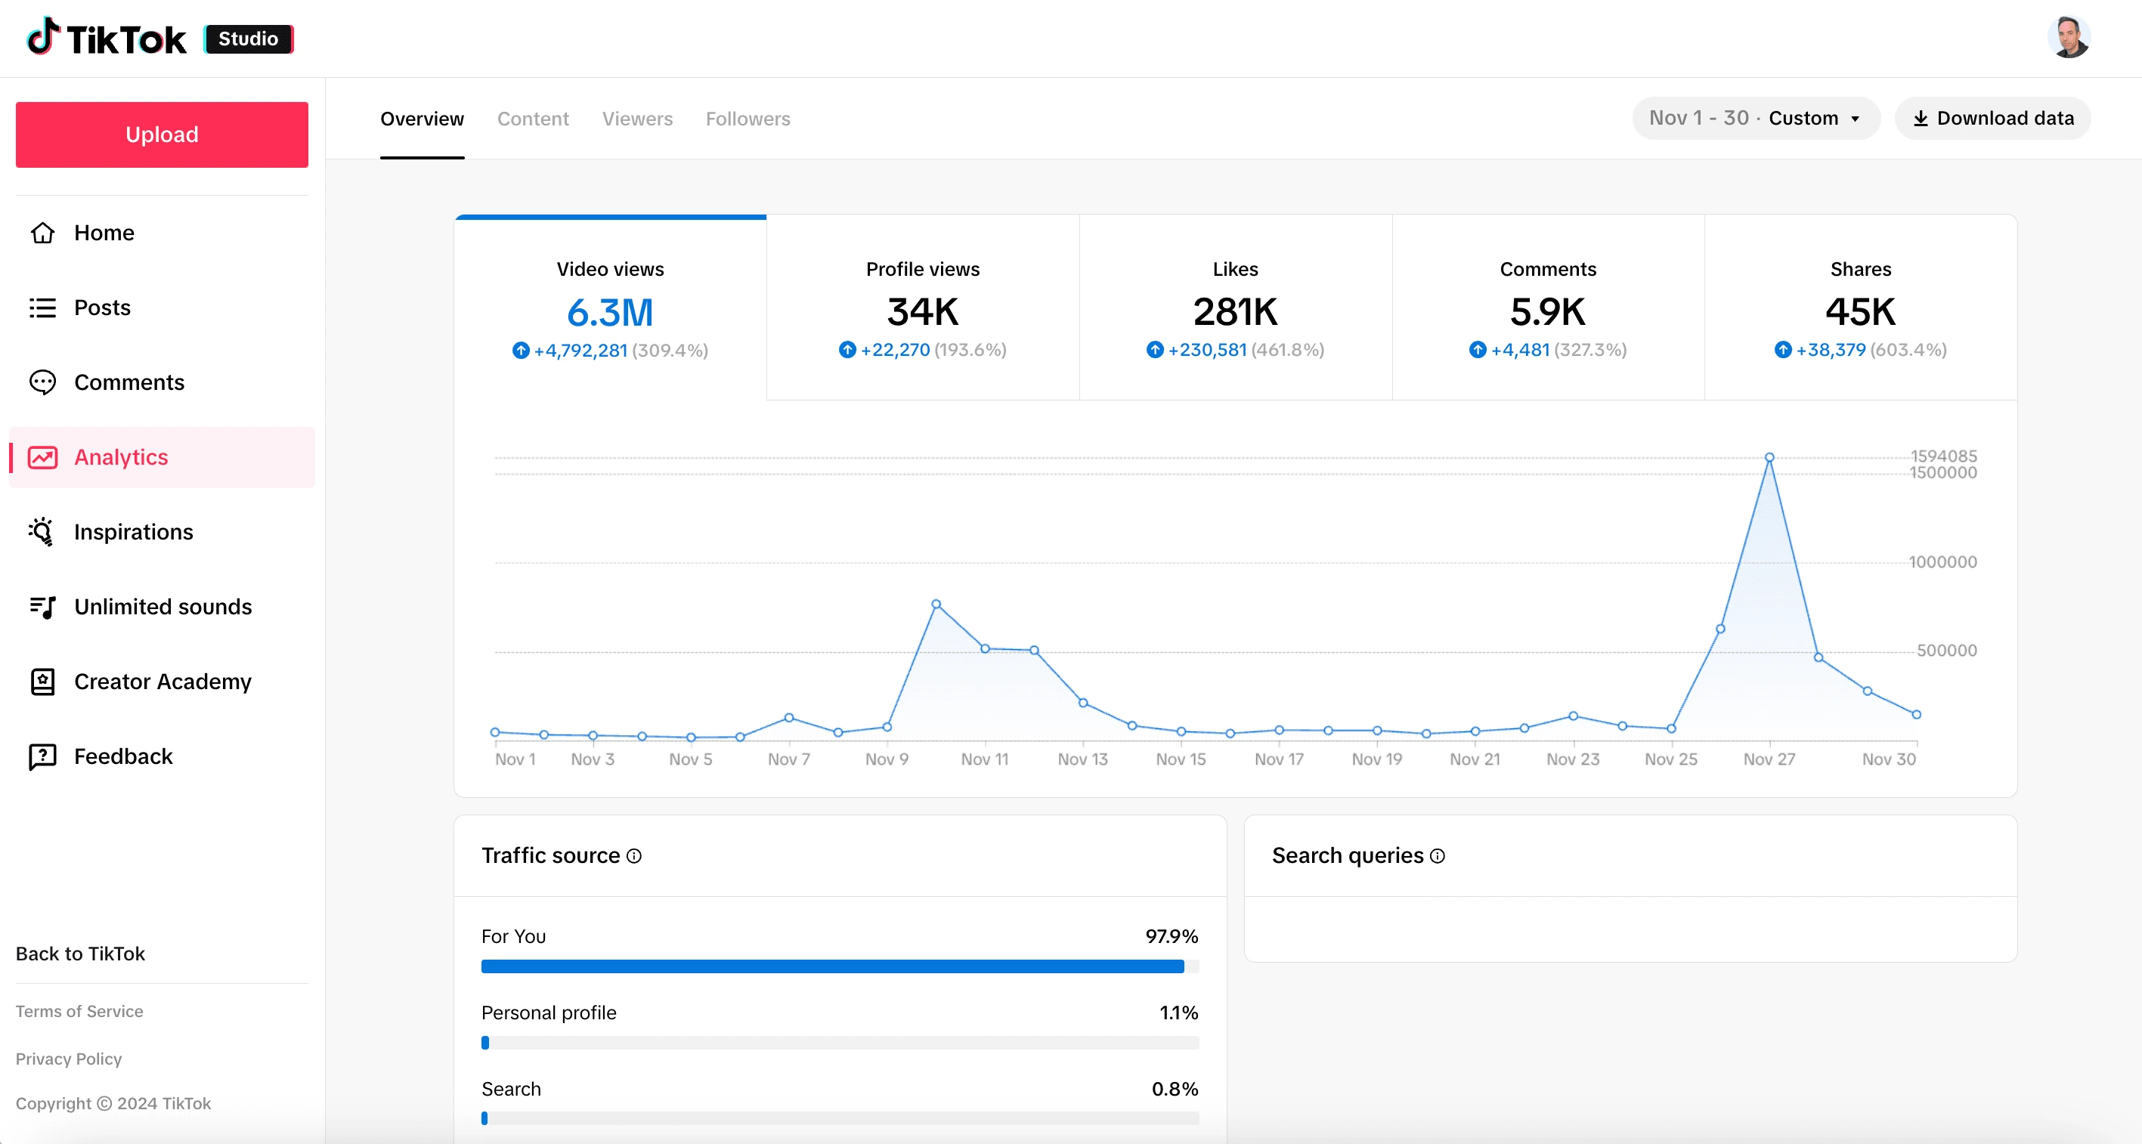Switch to the Content tab

(533, 119)
